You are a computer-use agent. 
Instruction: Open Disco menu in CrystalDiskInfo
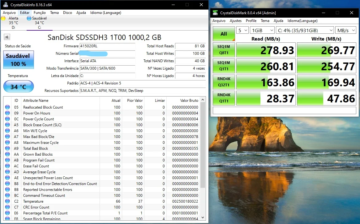[x=67, y=13]
